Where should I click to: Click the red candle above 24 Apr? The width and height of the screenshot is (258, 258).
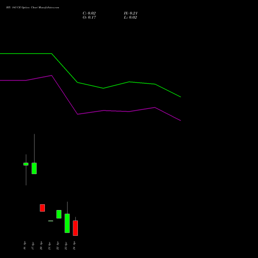coord(75,228)
